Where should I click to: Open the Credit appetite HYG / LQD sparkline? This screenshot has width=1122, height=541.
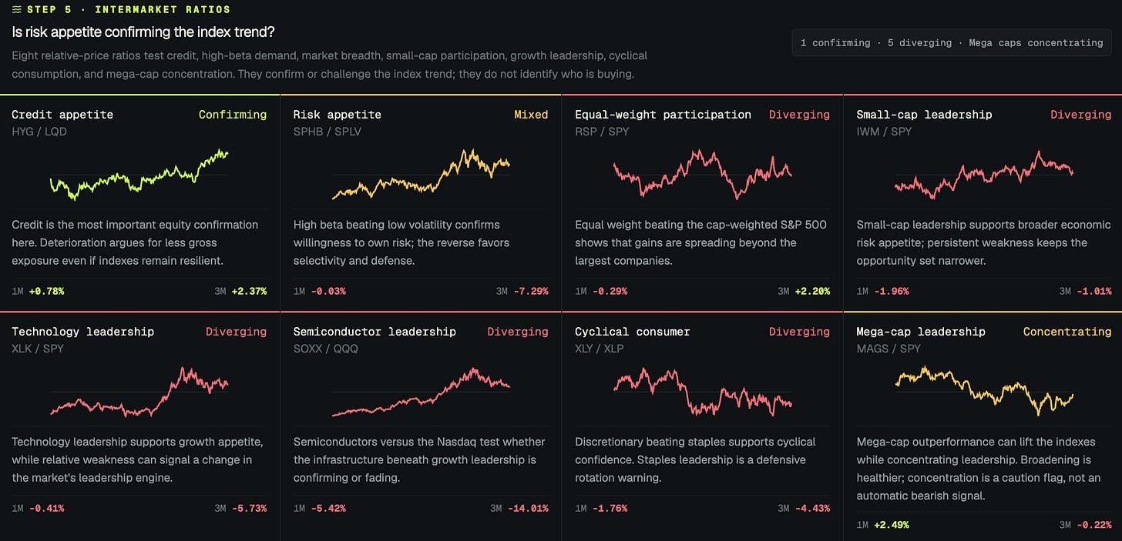[139, 175]
